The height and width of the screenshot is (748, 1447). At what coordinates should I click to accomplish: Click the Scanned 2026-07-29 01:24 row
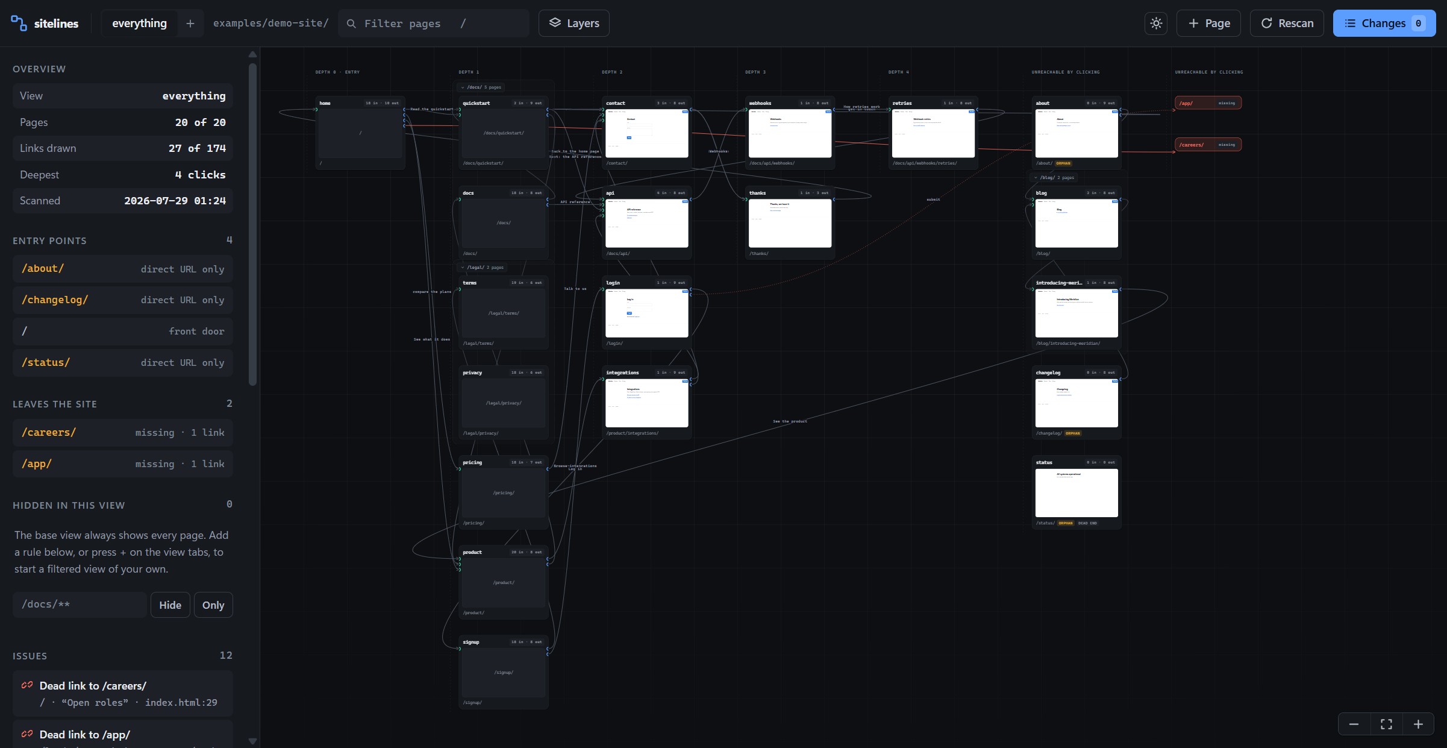click(x=123, y=201)
